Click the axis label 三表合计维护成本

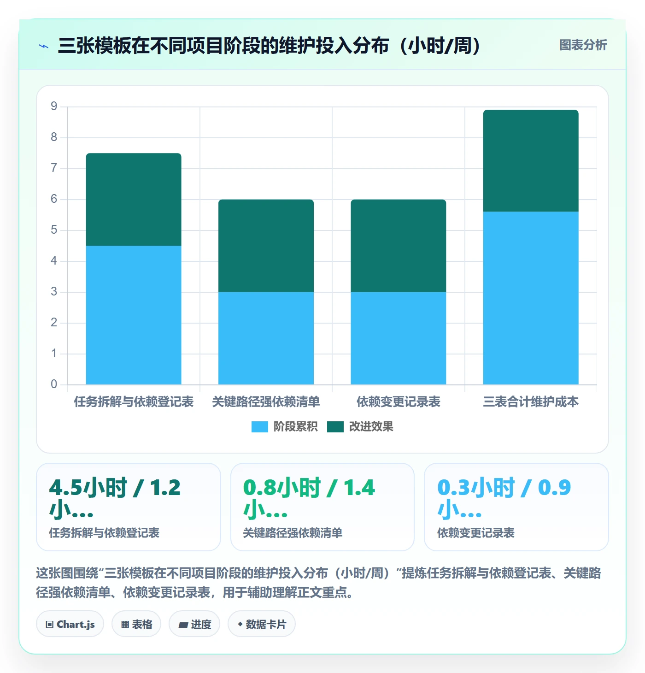point(531,402)
